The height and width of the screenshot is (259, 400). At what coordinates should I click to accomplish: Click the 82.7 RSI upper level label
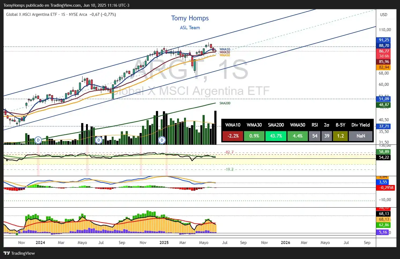pos(229,152)
